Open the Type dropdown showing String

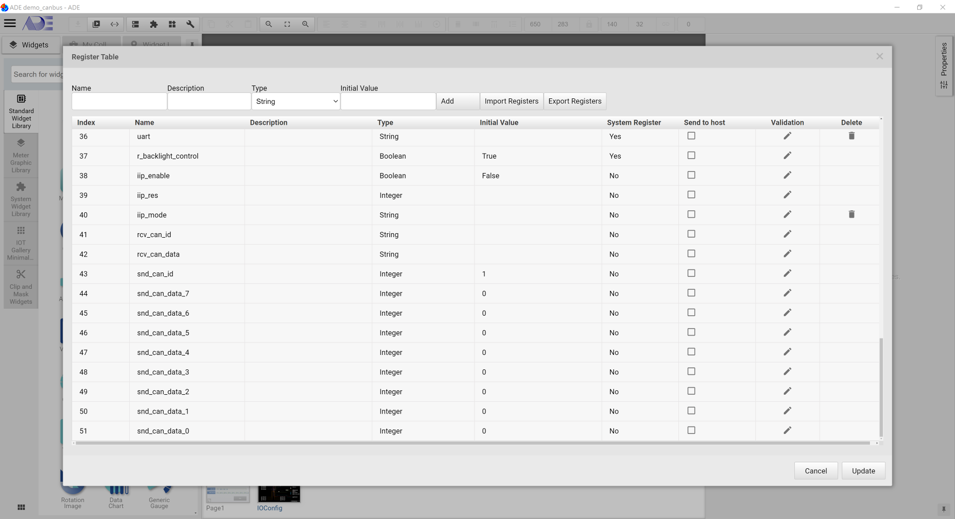296,101
